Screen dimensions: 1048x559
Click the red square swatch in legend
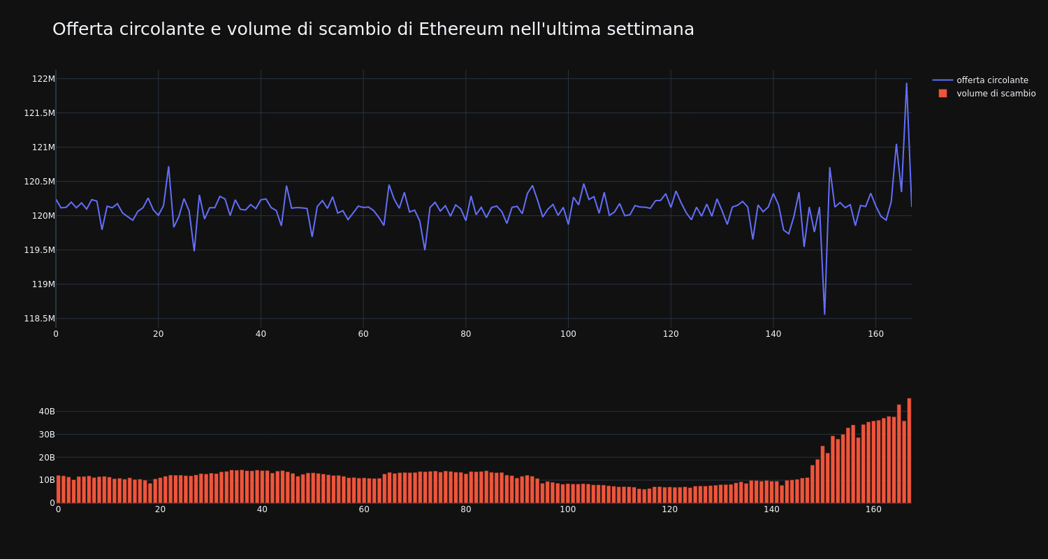[x=943, y=94]
